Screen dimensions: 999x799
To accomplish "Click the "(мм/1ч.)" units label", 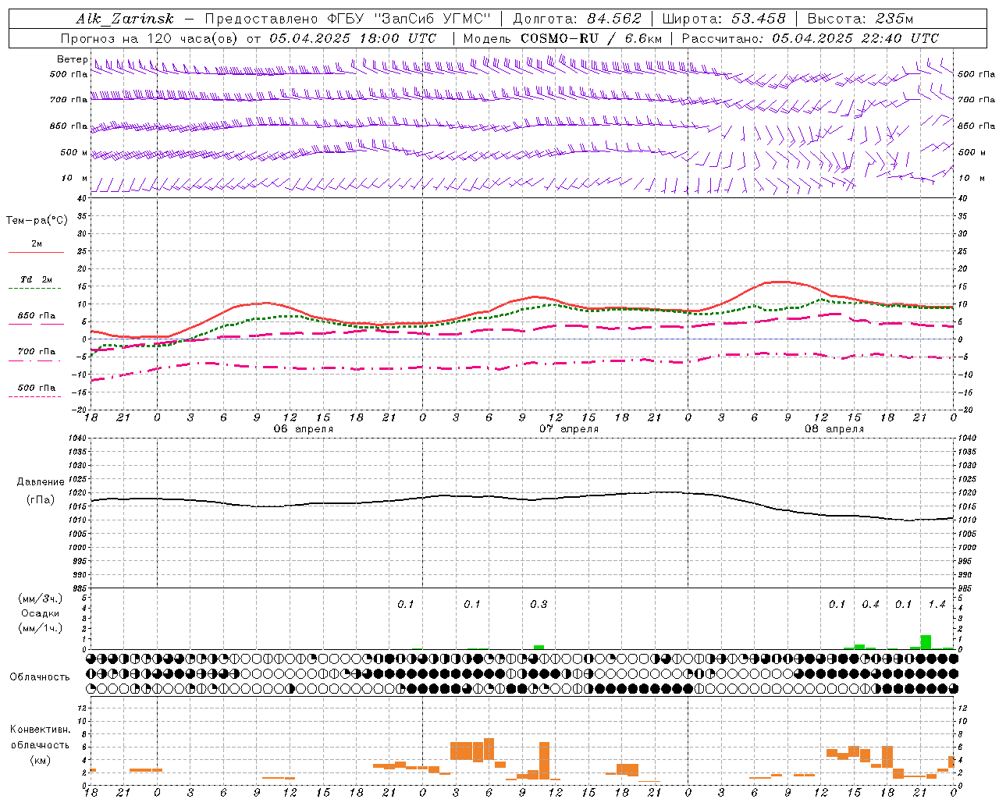I will [41, 628].
